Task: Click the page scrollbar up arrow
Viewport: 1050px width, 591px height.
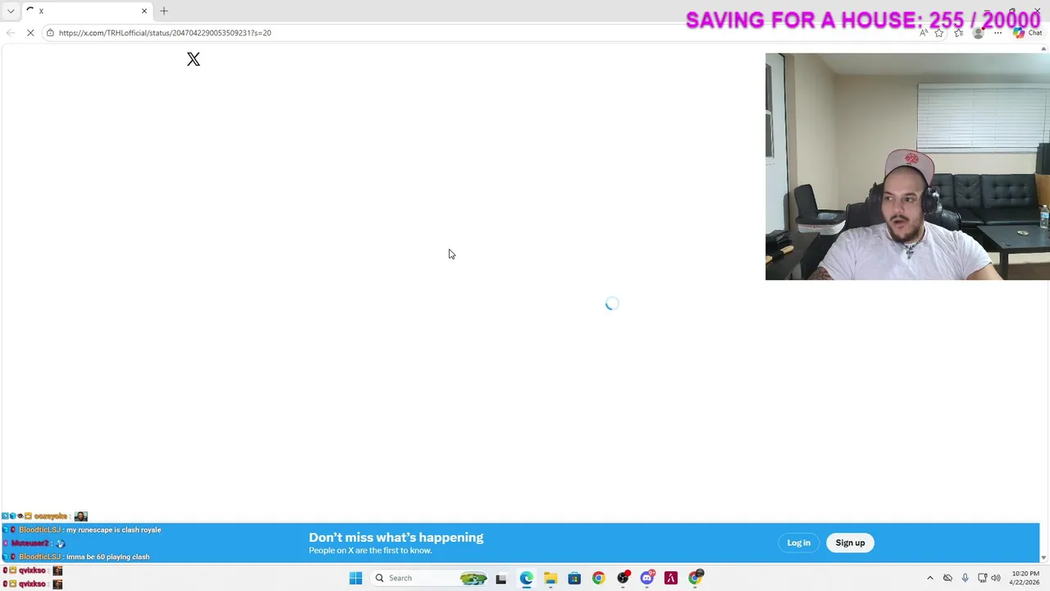Action: [1043, 49]
